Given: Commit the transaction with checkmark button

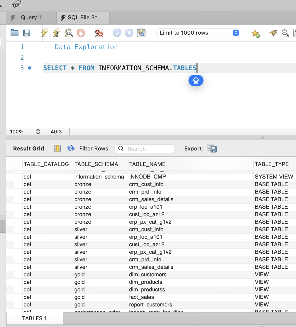Looking at the screenshot, I should [117, 33].
